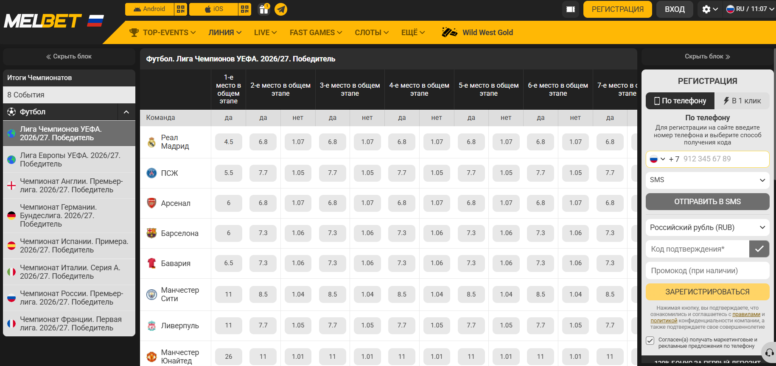
Task: Open the SMS delivery method dropdown
Action: (x=707, y=180)
